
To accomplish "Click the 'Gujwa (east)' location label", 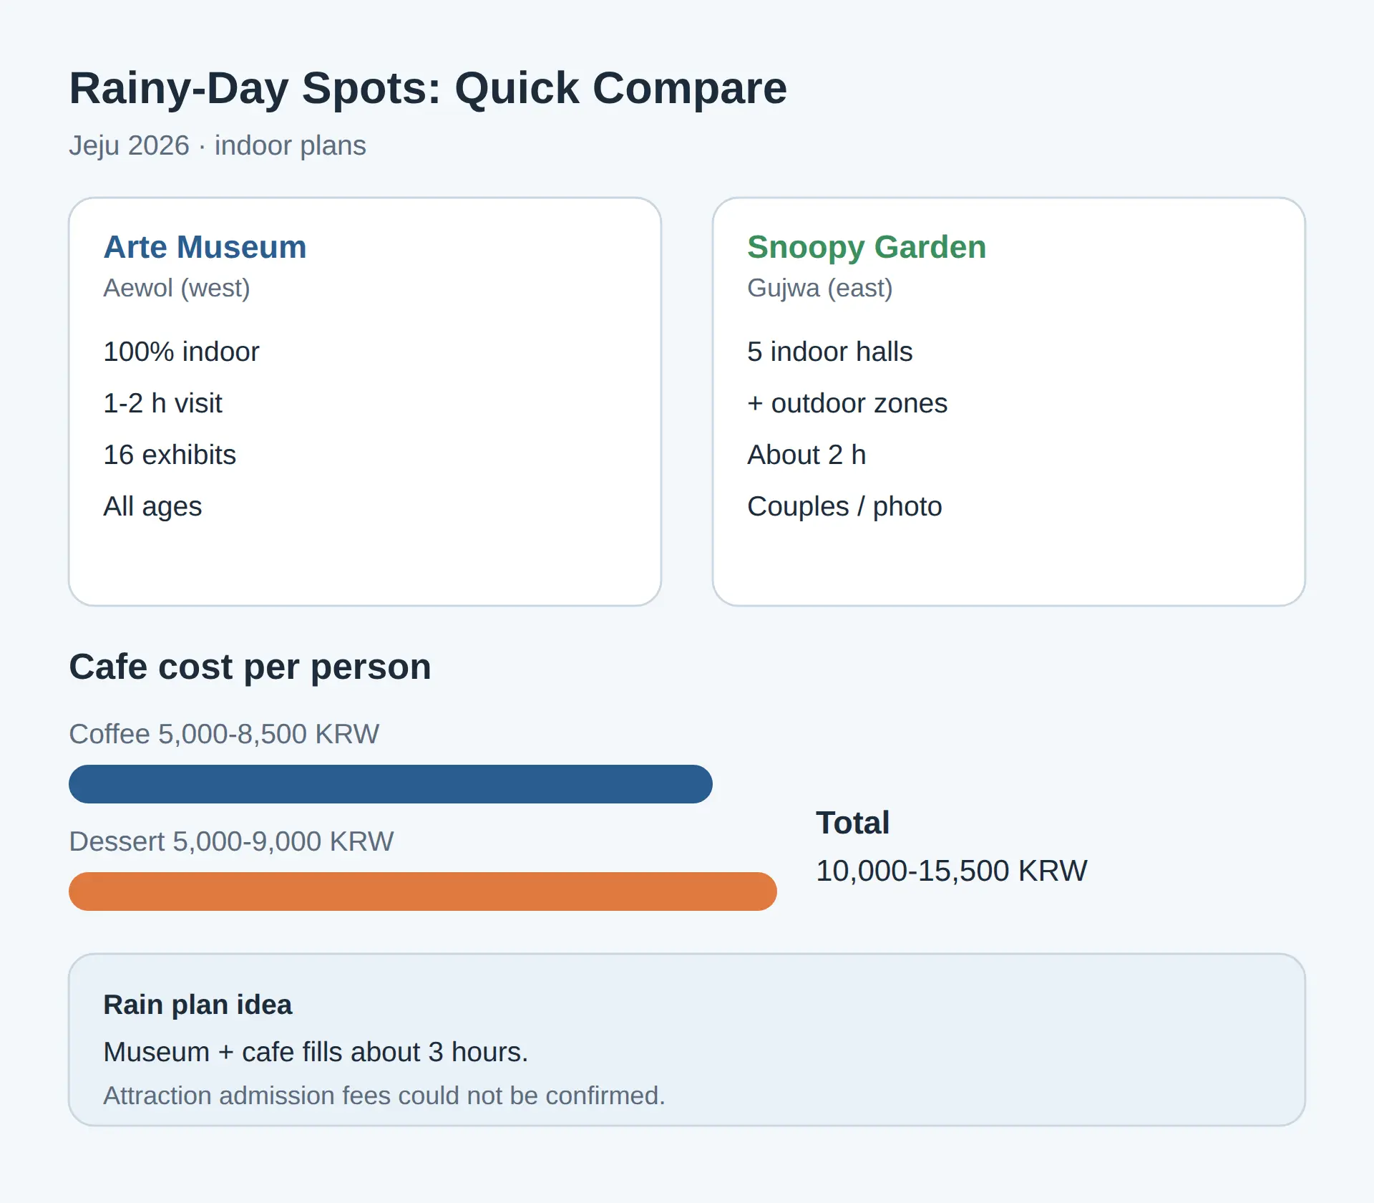I will [x=820, y=288].
